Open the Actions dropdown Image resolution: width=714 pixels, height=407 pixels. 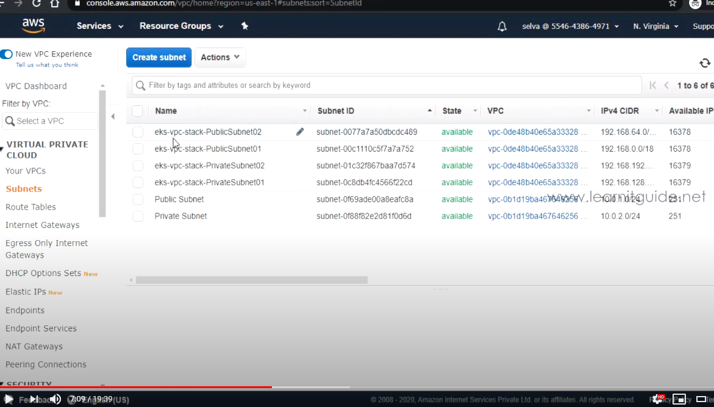pos(220,57)
